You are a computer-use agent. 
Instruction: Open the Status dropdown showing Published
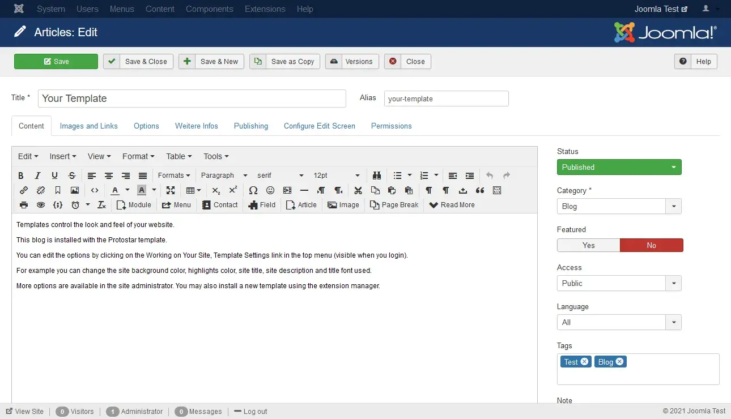[619, 167]
